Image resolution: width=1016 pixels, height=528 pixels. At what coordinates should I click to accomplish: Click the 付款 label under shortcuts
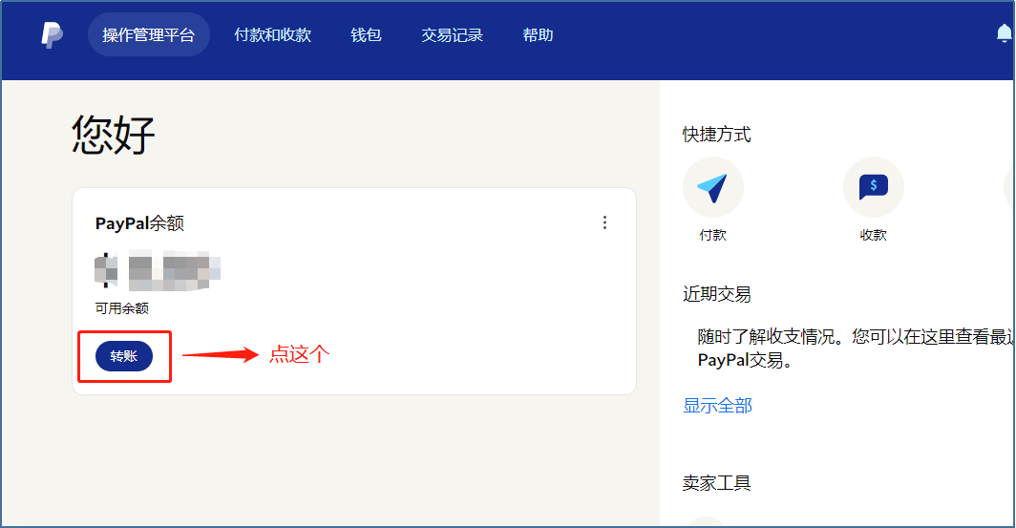(712, 235)
